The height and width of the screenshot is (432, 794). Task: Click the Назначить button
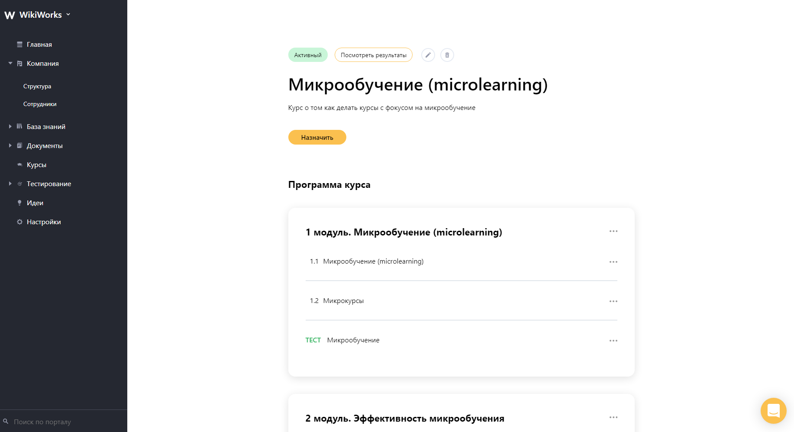pyautogui.click(x=317, y=137)
